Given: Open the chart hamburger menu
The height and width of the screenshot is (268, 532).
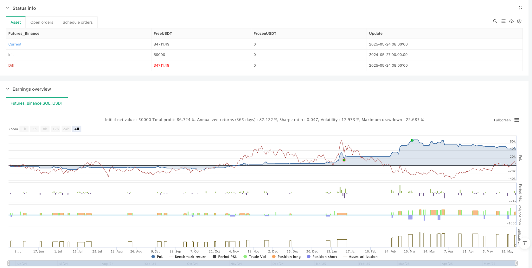Looking at the screenshot, I should coord(517,120).
